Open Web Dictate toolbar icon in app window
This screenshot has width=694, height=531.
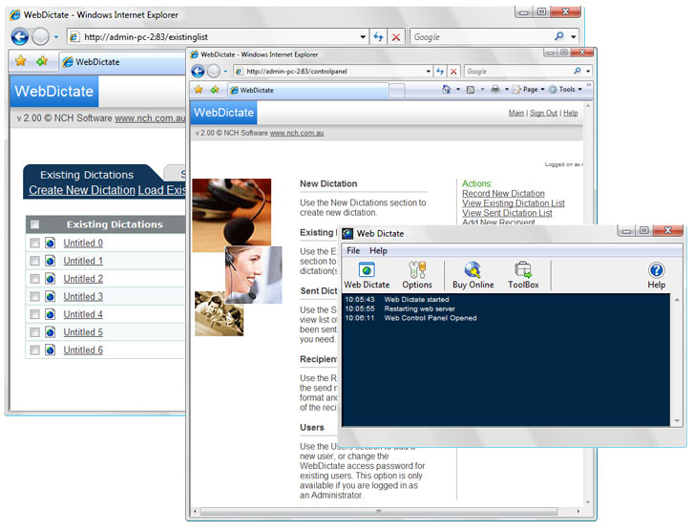(367, 275)
